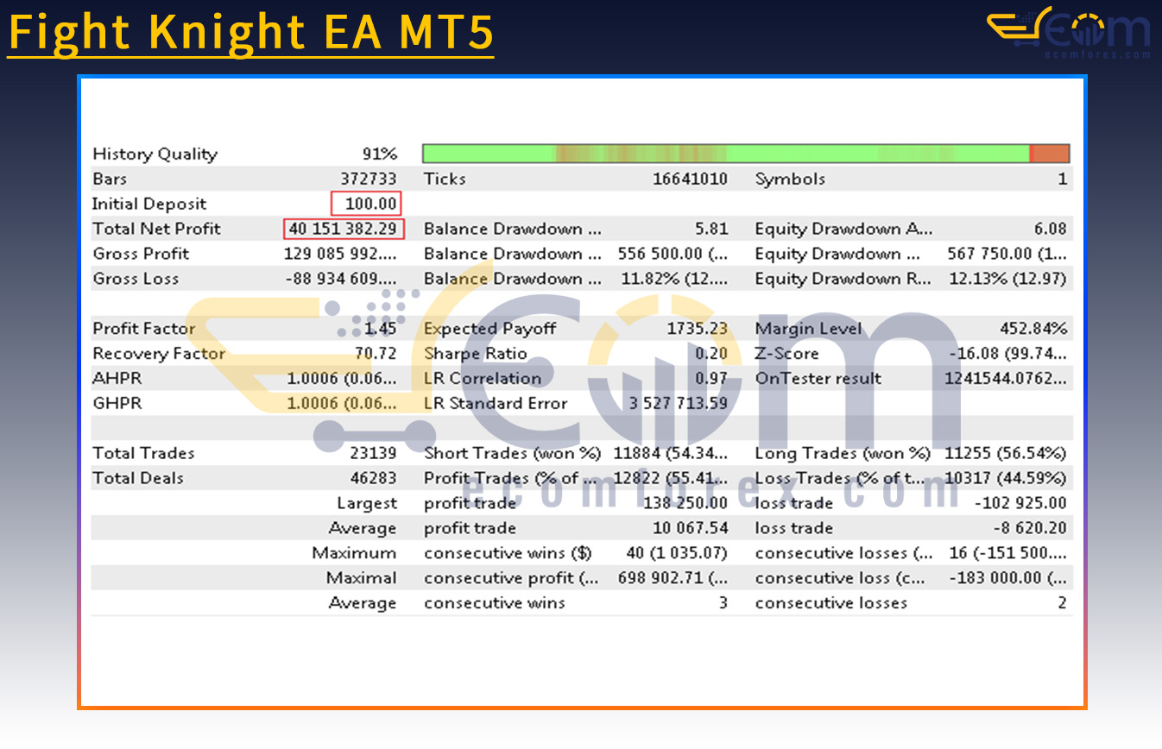1162x749 pixels.
Task: Click the OnTester result label
Action: coord(818,380)
